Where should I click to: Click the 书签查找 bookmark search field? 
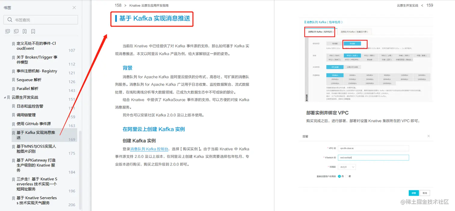click(41, 20)
